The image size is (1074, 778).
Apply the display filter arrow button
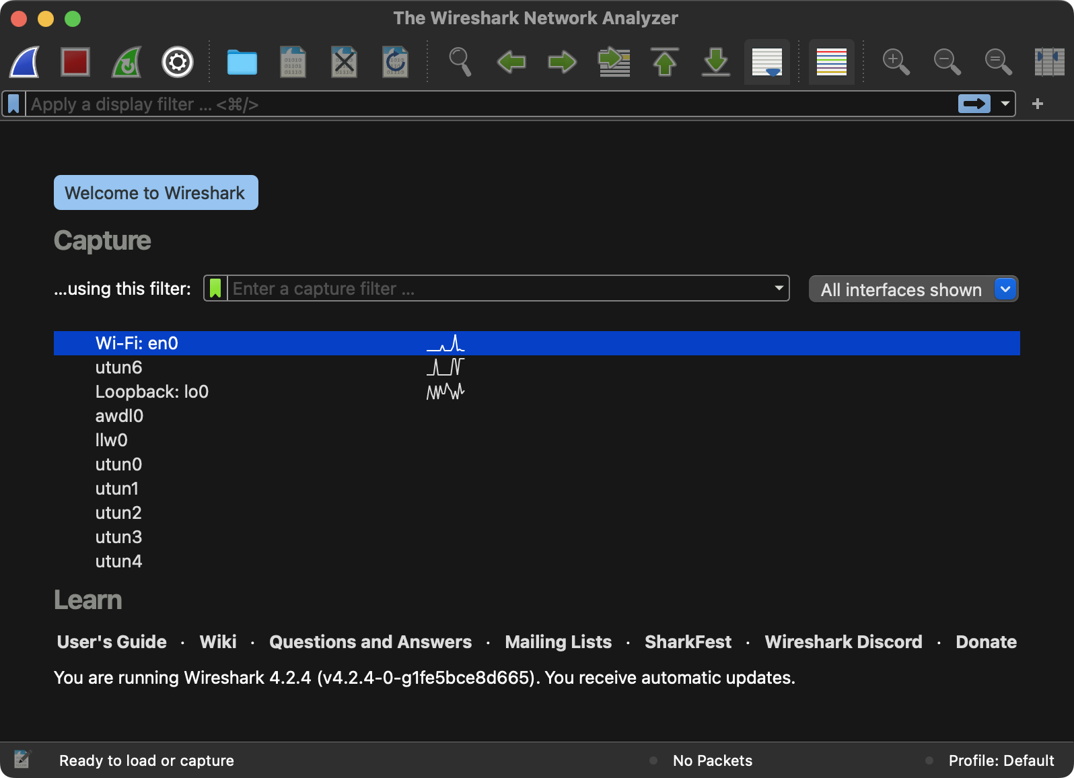pyautogui.click(x=974, y=104)
